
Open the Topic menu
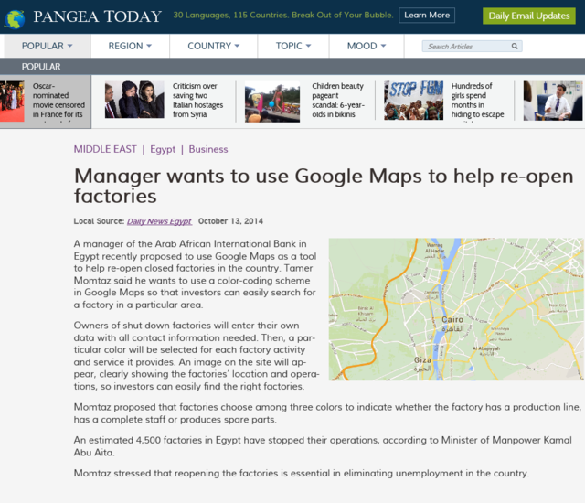click(294, 46)
